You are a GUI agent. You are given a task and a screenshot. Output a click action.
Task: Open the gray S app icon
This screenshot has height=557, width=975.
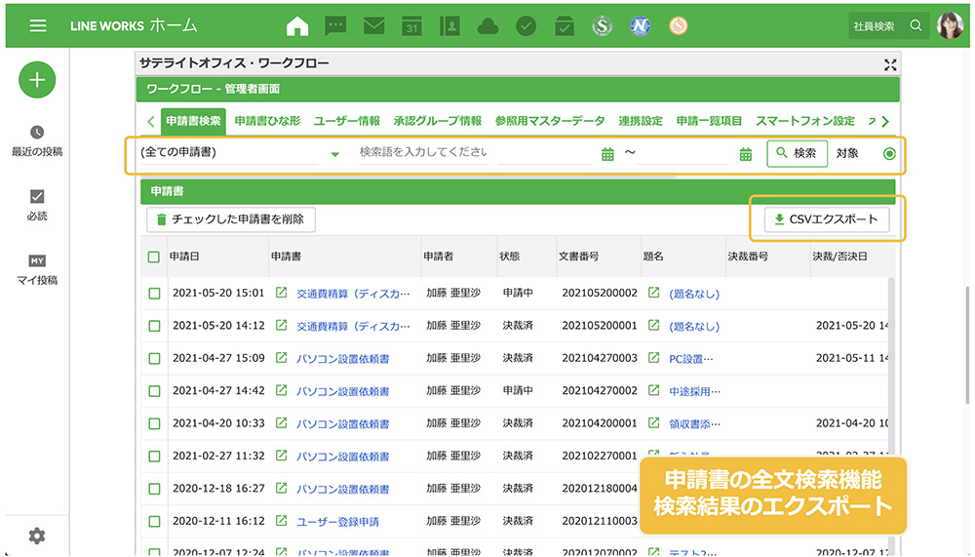(602, 25)
